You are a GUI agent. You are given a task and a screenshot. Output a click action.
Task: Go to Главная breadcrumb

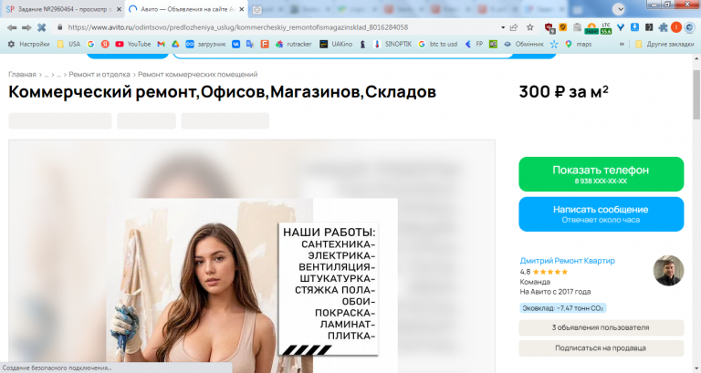(22, 75)
